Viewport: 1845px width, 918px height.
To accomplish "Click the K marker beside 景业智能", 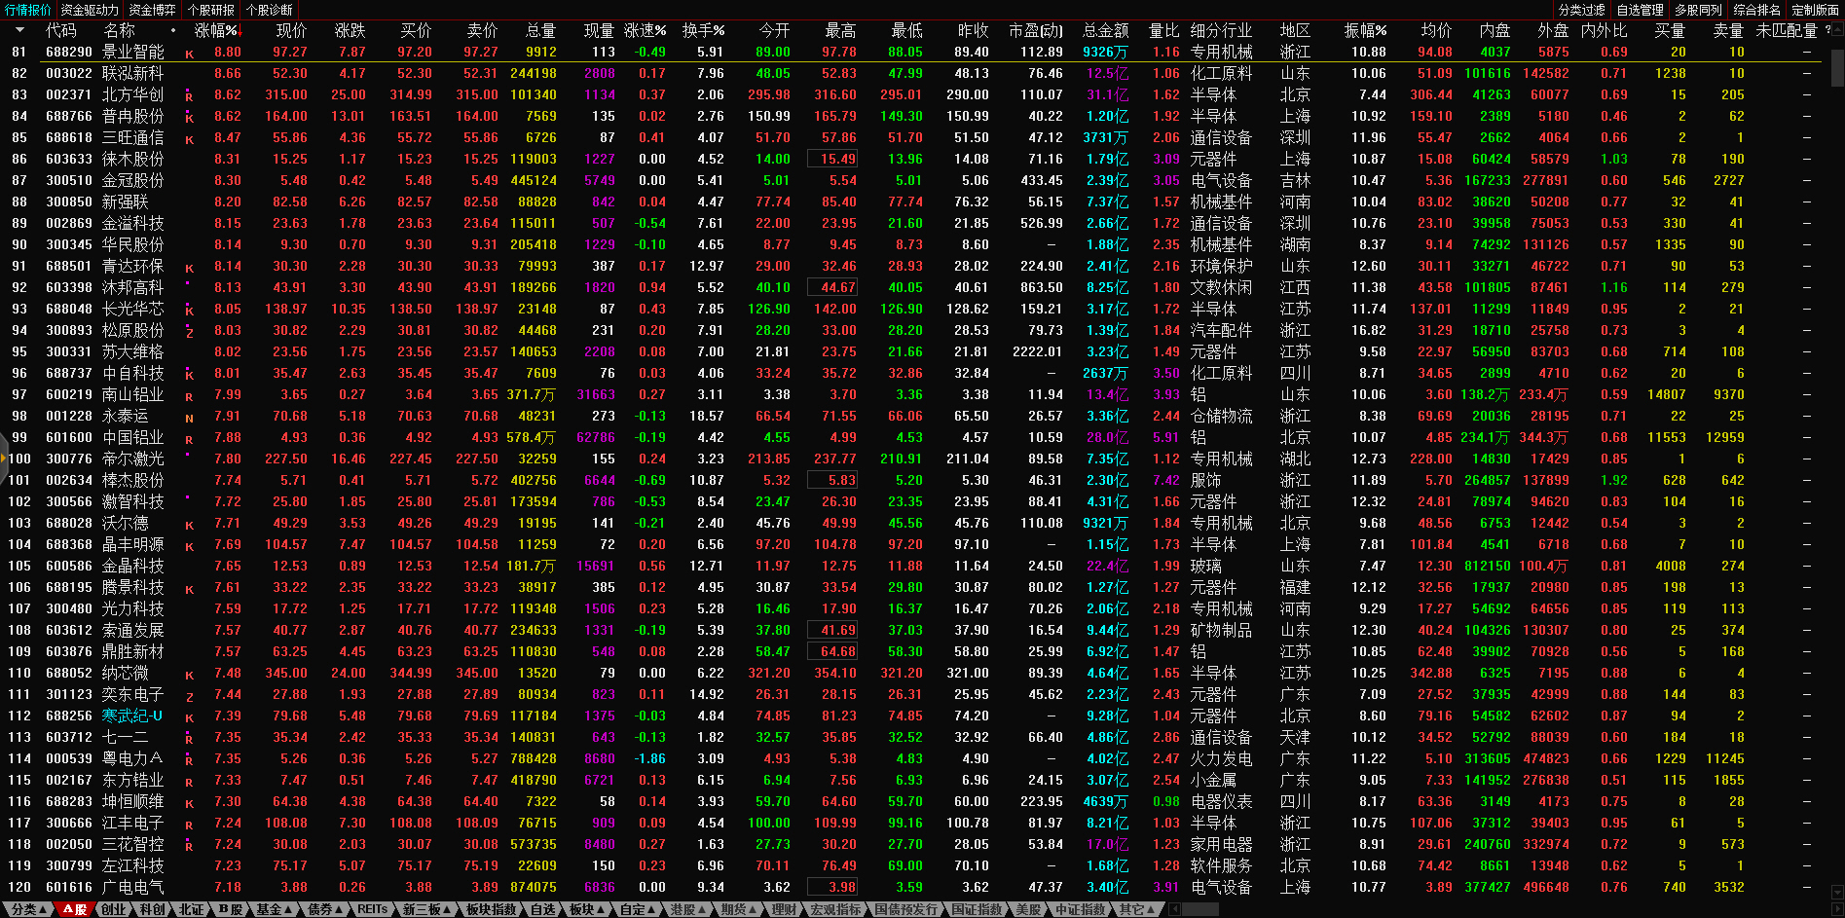I will pyautogui.click(x=189, y=54).
